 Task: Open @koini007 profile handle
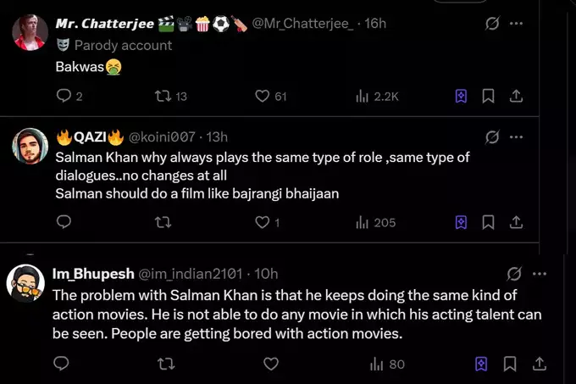tap(161, 136)
